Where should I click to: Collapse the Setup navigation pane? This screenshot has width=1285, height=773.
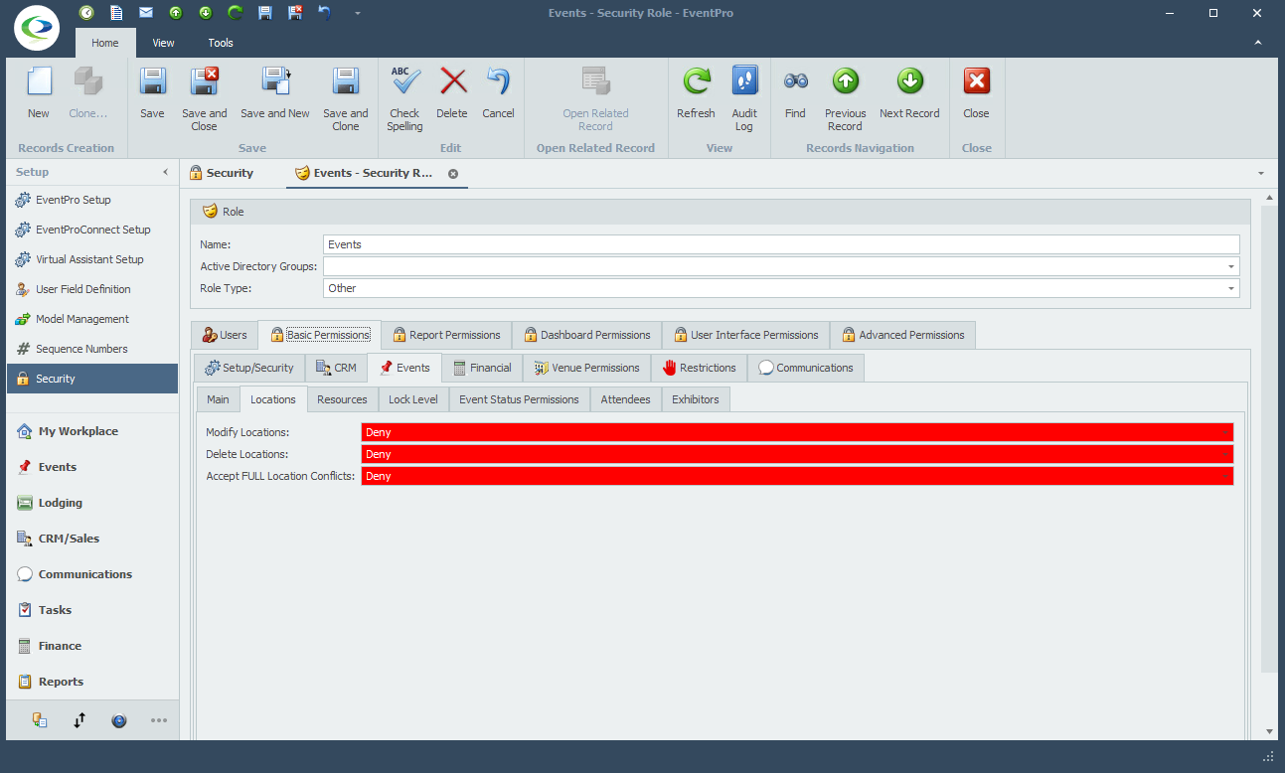(x=166, y=173)
